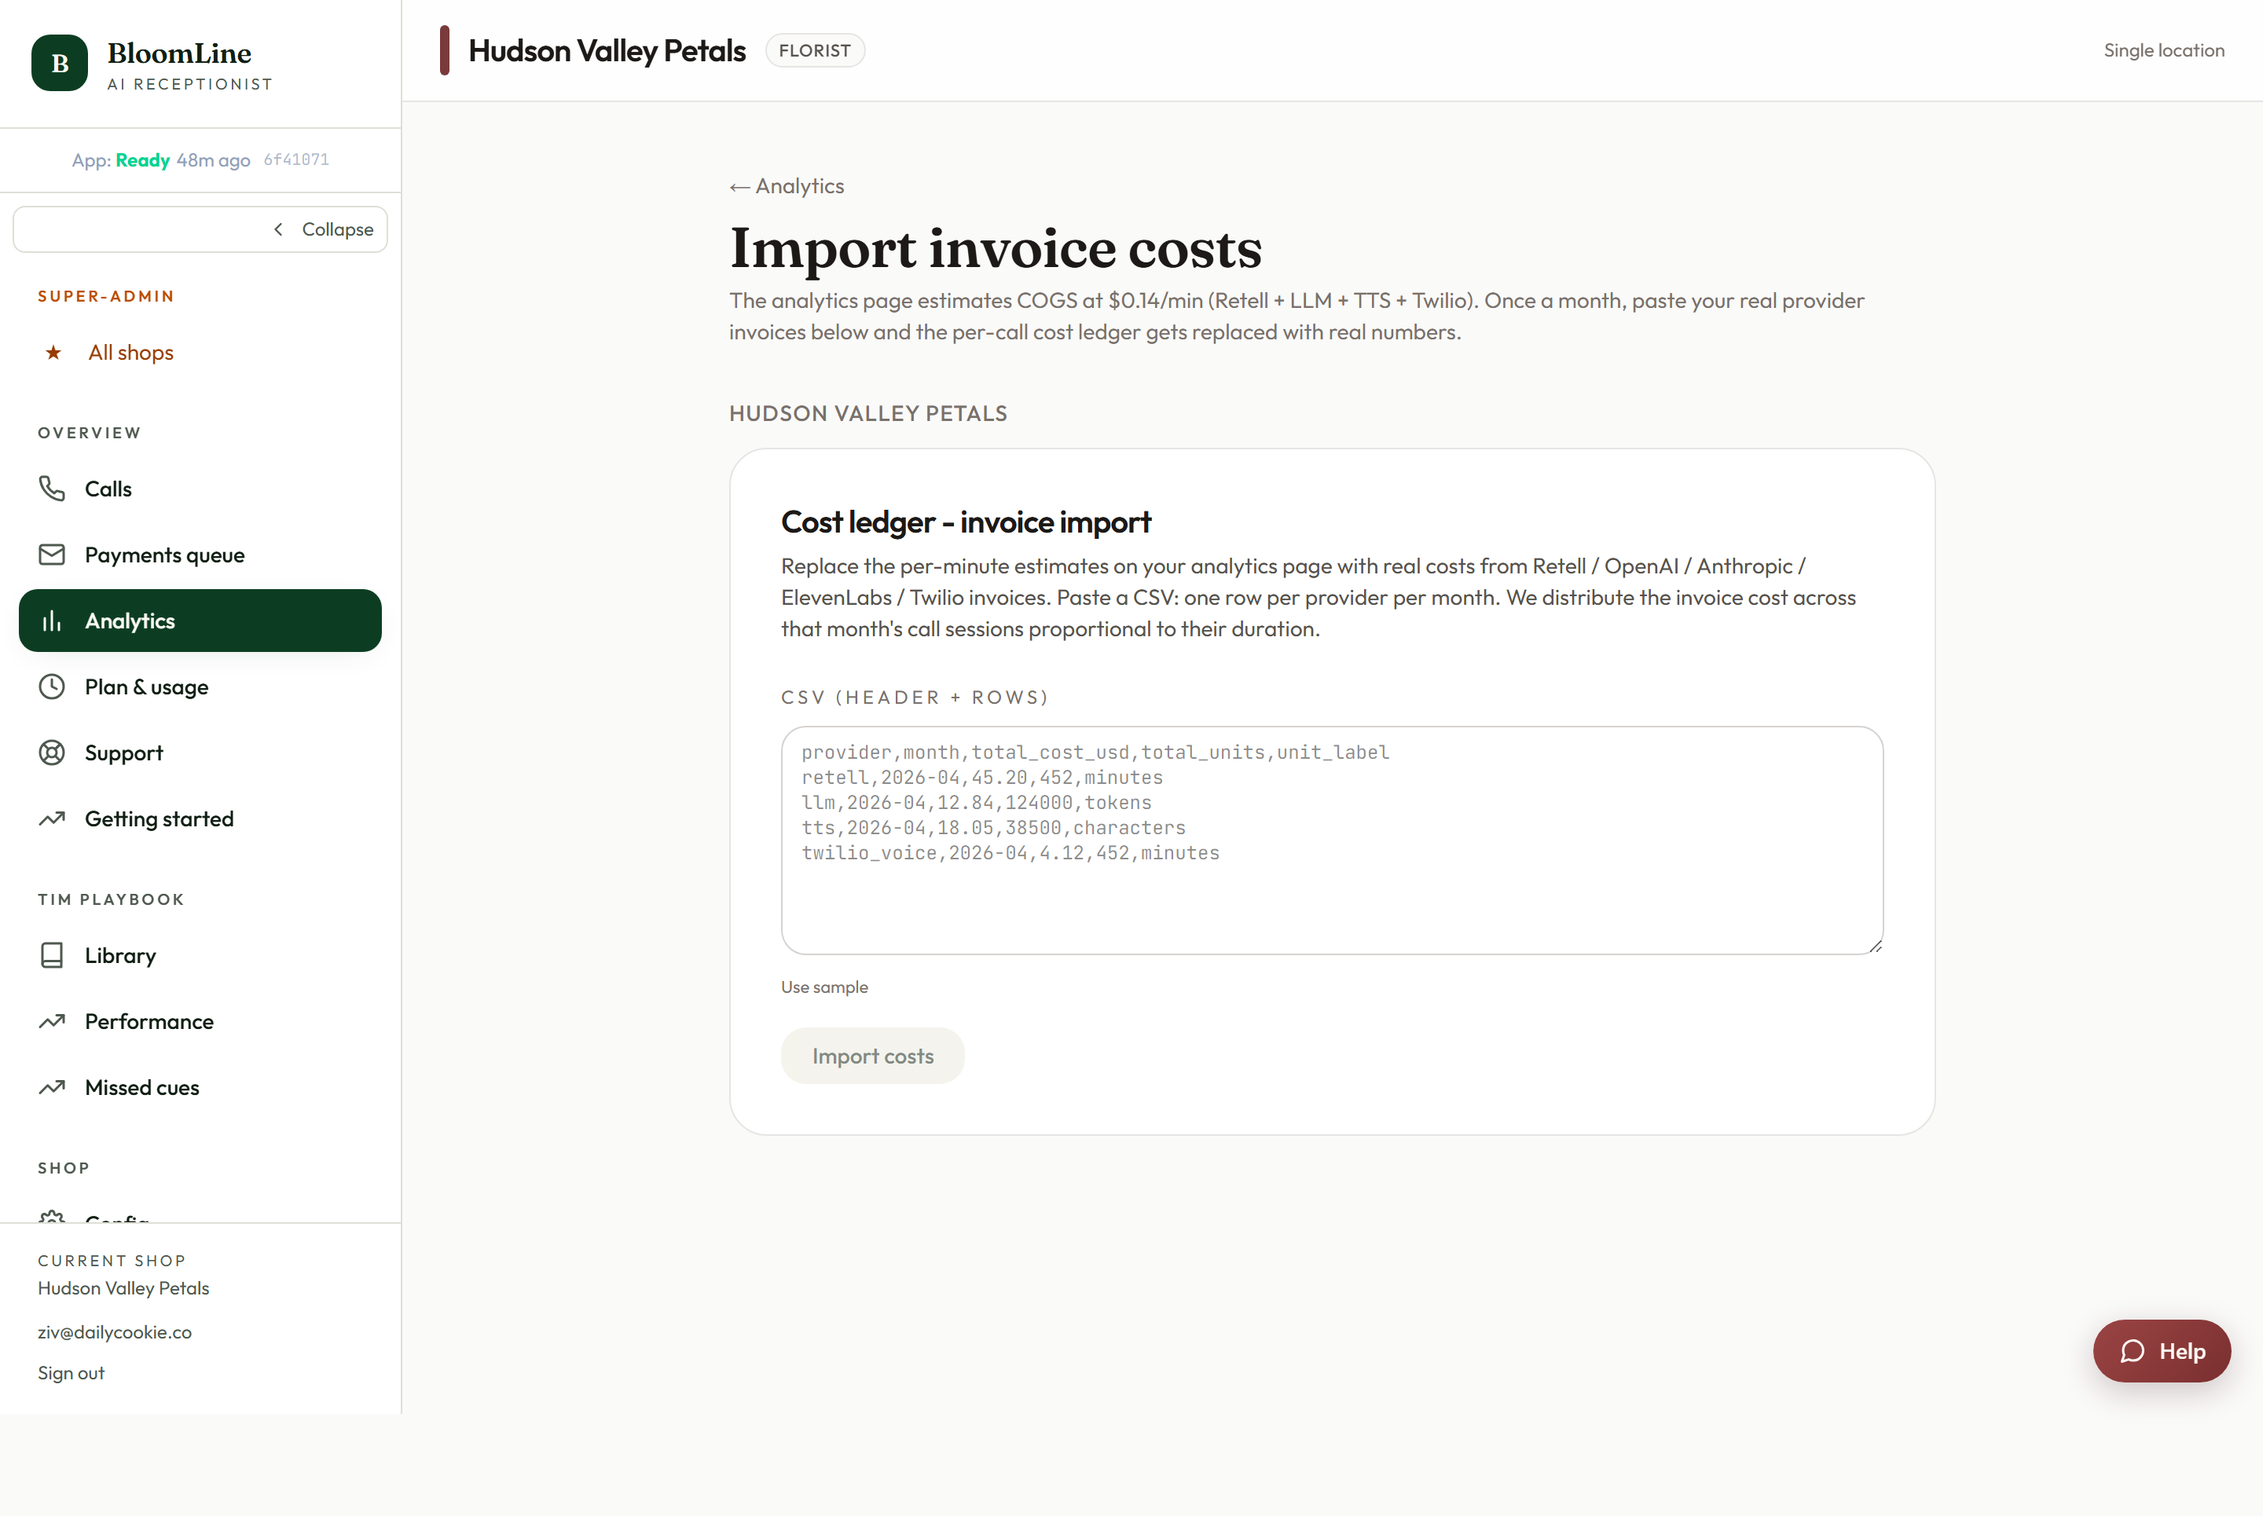Click the star icon beside All shops
Viewport: 2263px width, 1516px height.
tap(53, 352)
